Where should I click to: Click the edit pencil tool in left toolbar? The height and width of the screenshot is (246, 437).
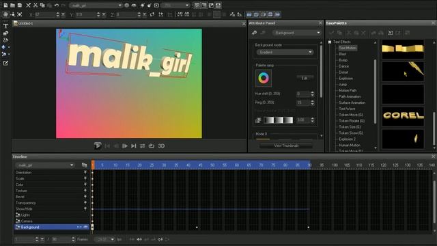pos(5,64)
